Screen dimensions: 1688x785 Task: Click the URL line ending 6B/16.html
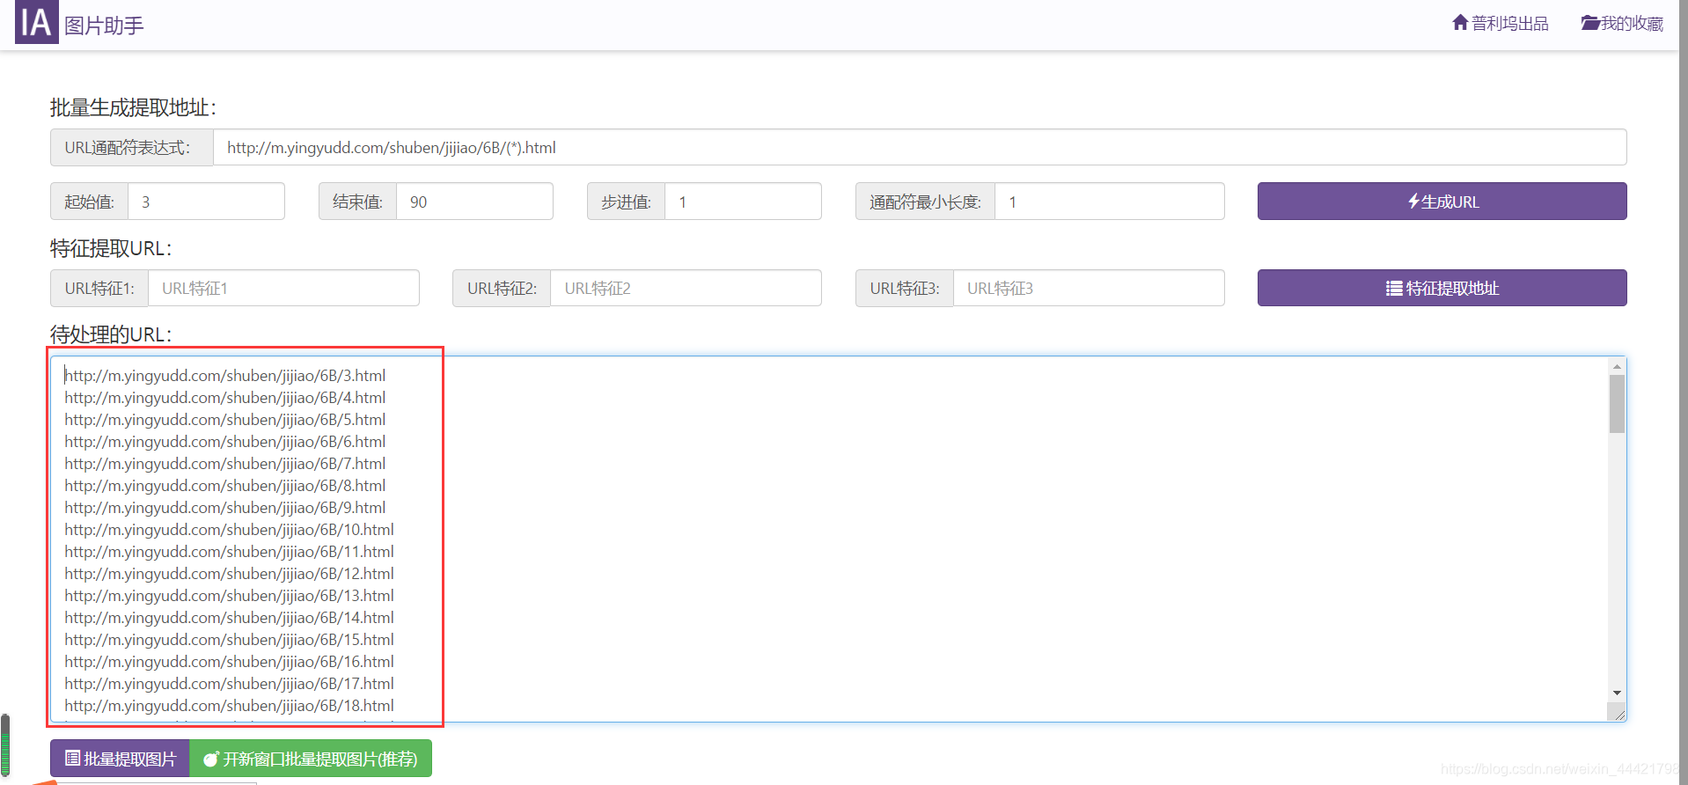(229, 662)
